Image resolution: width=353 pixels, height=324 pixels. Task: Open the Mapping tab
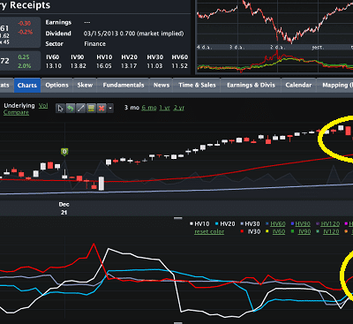(335, 86)
